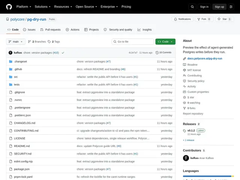Expand the Platform menu
The image size is (240, 180).
coord(24,7)
